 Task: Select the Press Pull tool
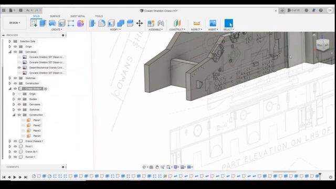pyautogui.click(x=92, y=23)
